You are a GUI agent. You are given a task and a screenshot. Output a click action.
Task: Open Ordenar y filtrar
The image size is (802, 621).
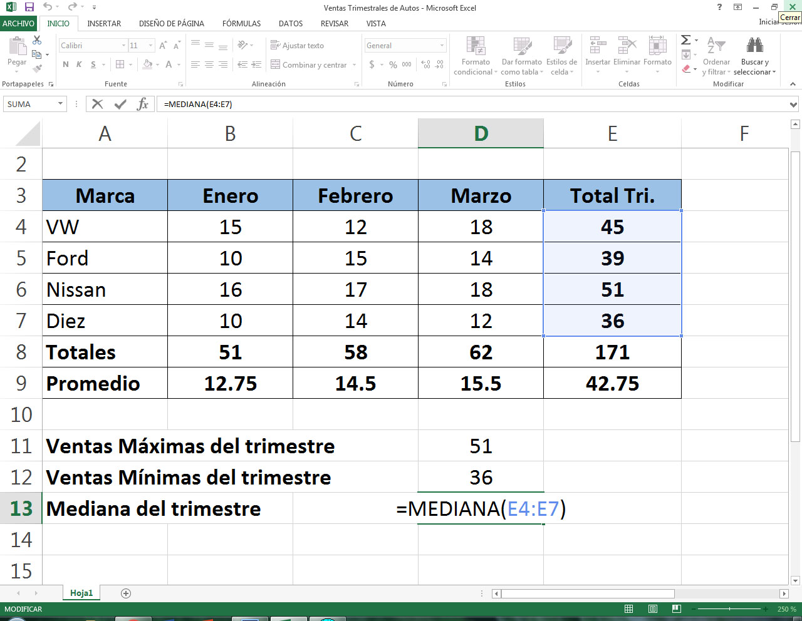point(716,56)
